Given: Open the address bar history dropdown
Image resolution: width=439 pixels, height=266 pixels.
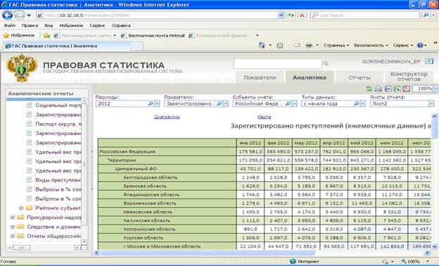Looking at the screenshot, I should [281, 15].
